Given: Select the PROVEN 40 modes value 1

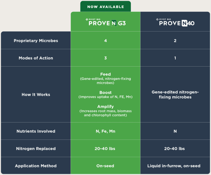Looking at the screenshot, I should (x=175, y=58).
